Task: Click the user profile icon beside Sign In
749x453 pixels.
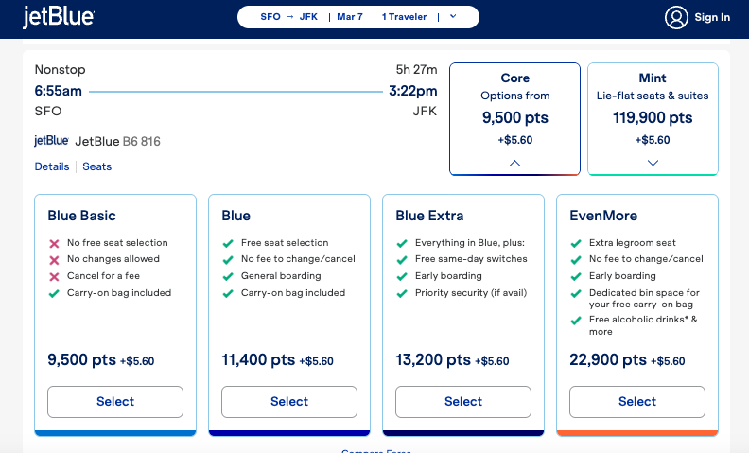Action: coord(676,17)
